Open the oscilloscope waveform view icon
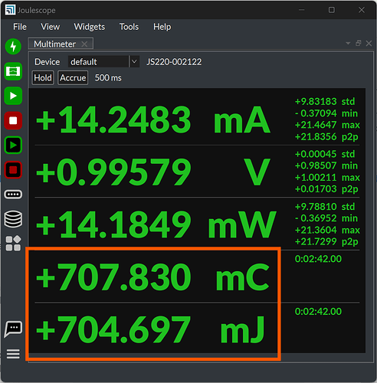The width and height of the screenshot is (377, 383). pyautogui.click(x=13, y=71)
